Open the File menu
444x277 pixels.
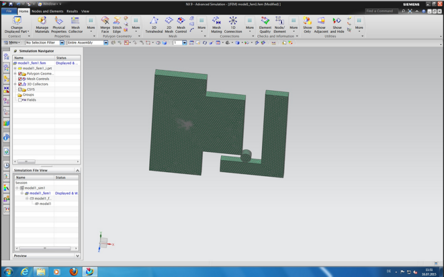(x=9, y=11)
